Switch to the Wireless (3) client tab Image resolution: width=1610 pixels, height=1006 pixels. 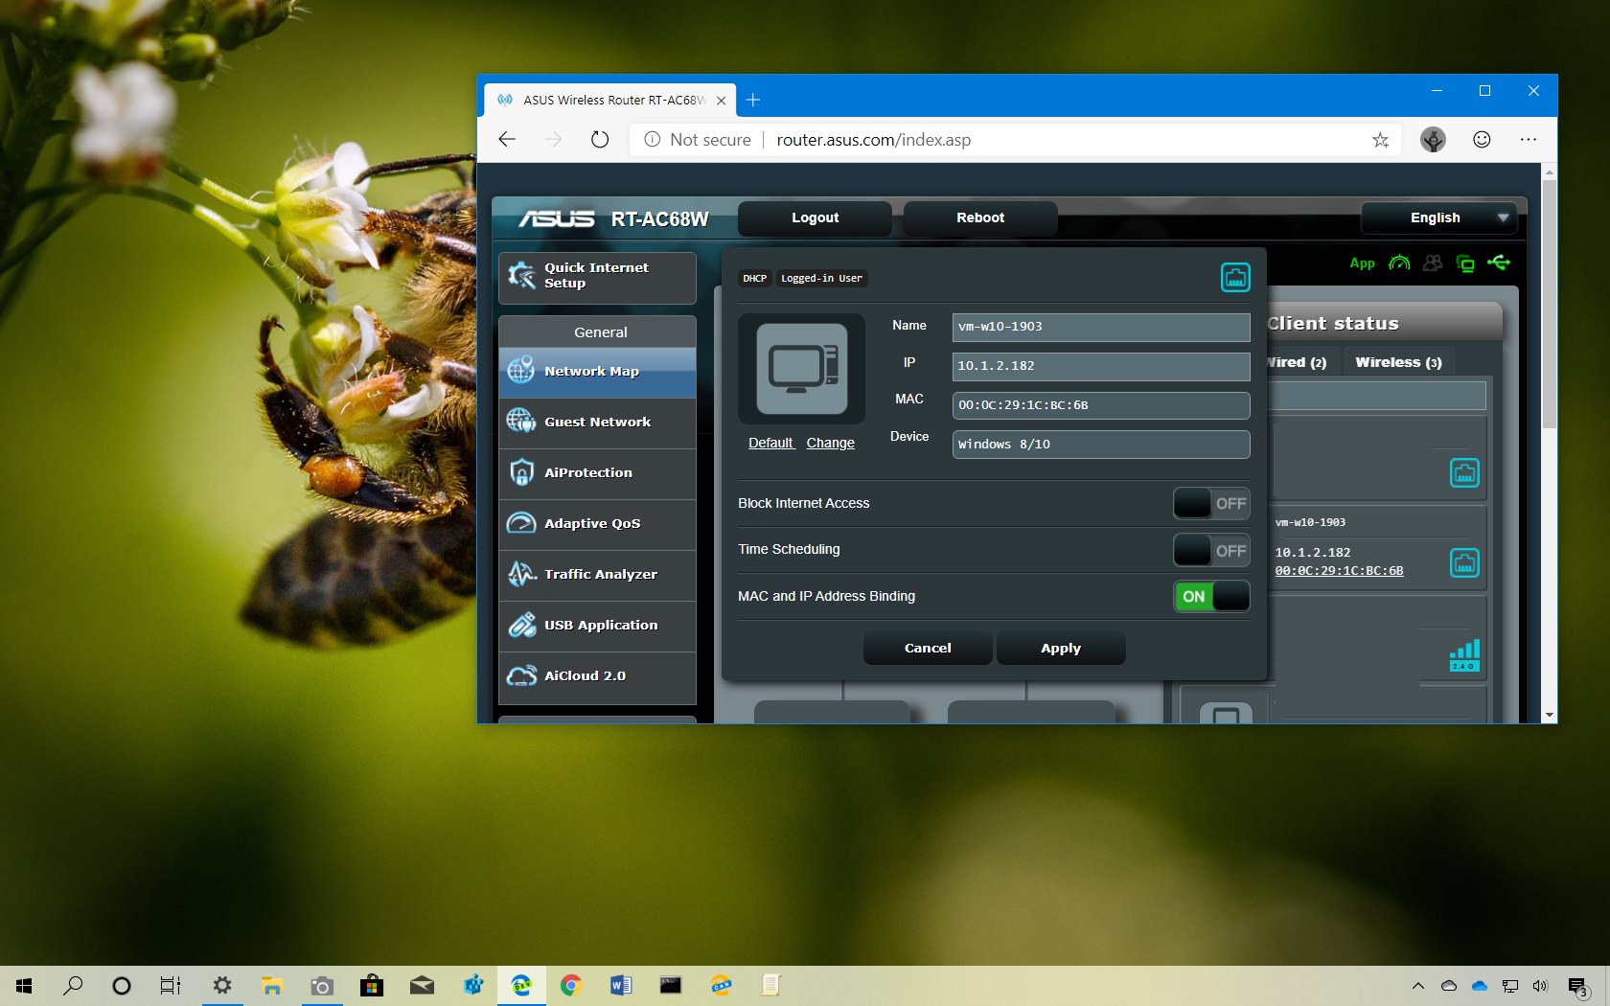click(1398, 362)
